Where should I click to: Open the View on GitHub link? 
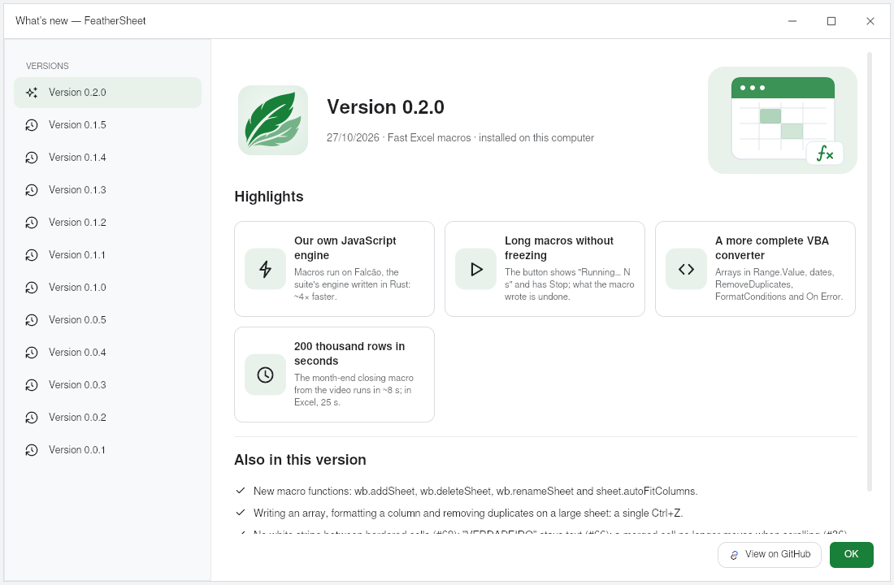click(x=769, y=555)
